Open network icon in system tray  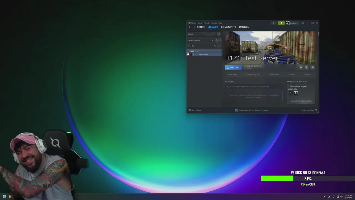click(x=338, y=197)
